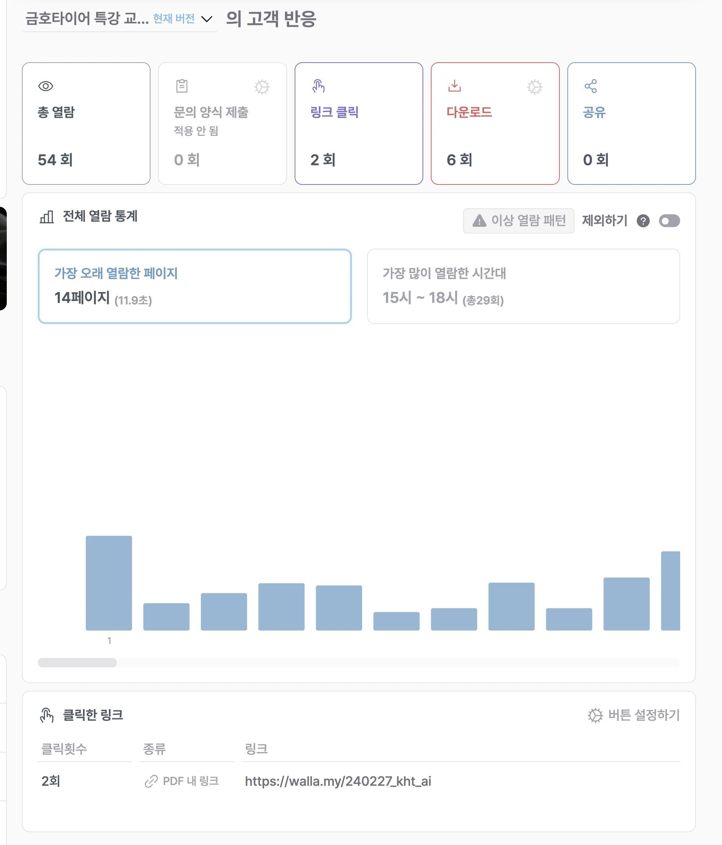
Task: Click the gear icon next to 버튼 설정하기
Action: click(x=595, y=715)
